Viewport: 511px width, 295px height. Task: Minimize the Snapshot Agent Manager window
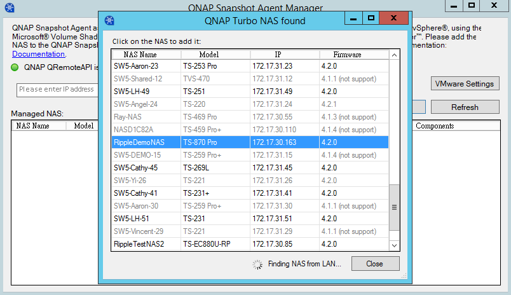(x=454, y=6)
